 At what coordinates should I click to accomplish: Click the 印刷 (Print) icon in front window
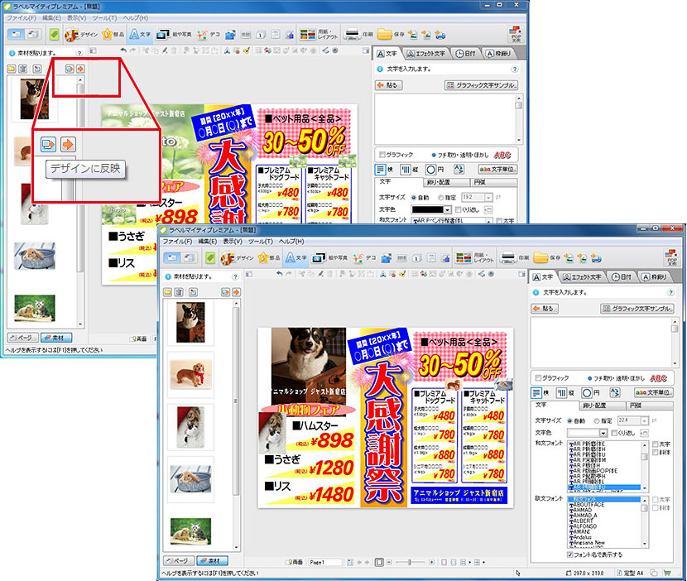512,258
